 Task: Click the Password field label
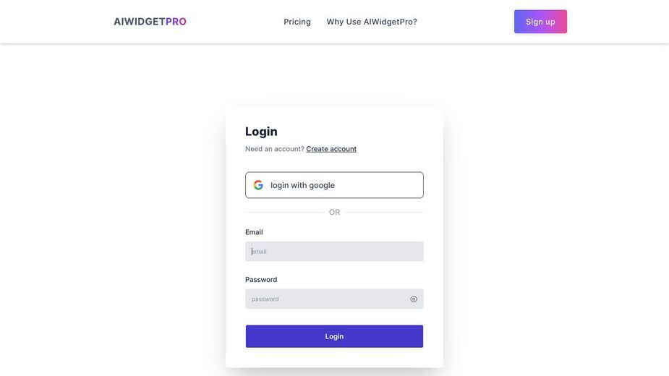(261, 280)
